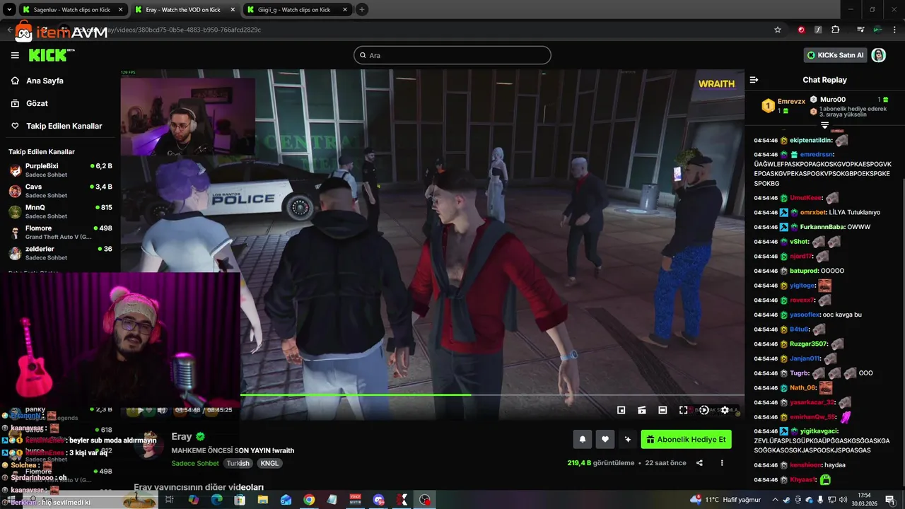Click the Ana Sayfa home icon
905x509 pixels.
[x=15, y=81]
